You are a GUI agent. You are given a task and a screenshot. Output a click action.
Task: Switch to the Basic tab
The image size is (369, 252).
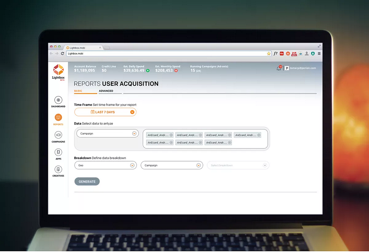point(78,91)
